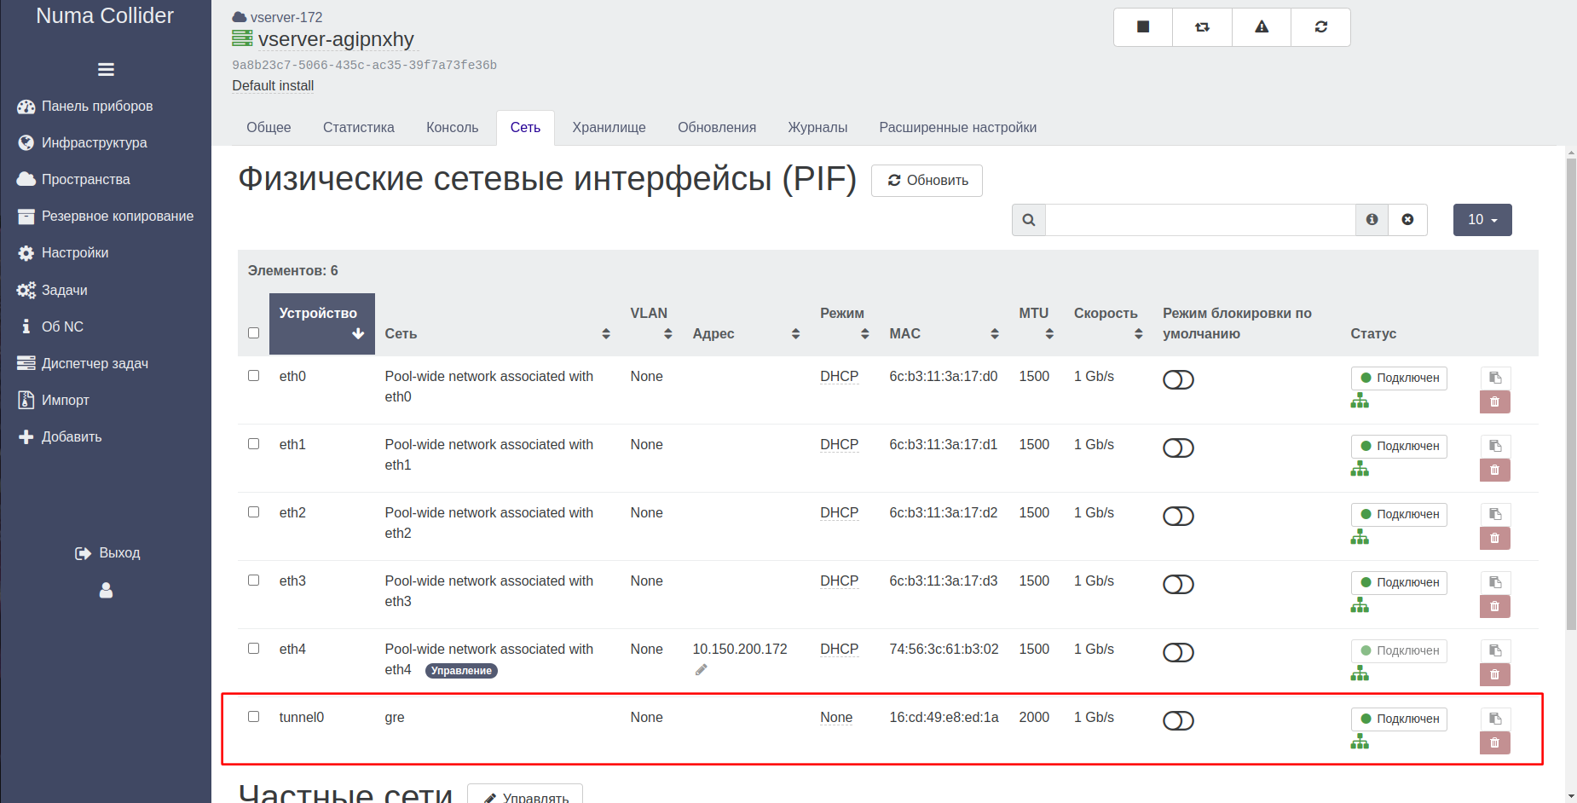Copy the eth1 row ID
1577x803 pixels.
click(x=1495, y=446)
